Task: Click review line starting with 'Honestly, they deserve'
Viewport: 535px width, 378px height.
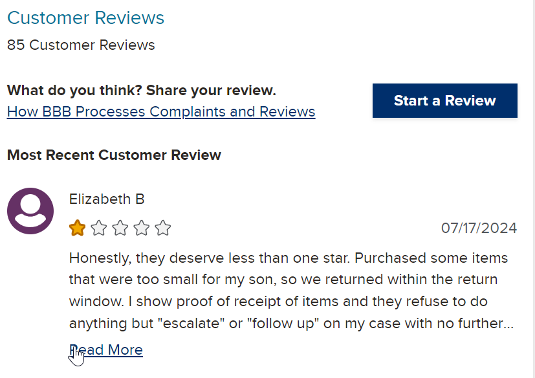Action: coord(289,258)
